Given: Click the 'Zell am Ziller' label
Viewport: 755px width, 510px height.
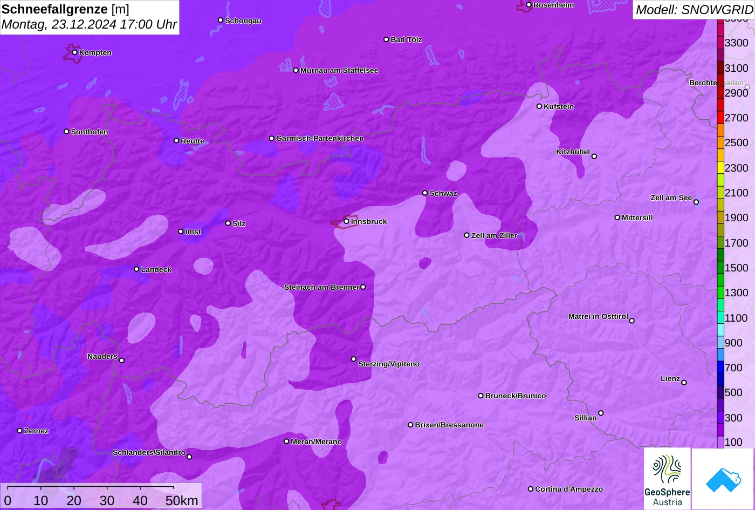Looking at the screenshot, I should click(494, 235).
